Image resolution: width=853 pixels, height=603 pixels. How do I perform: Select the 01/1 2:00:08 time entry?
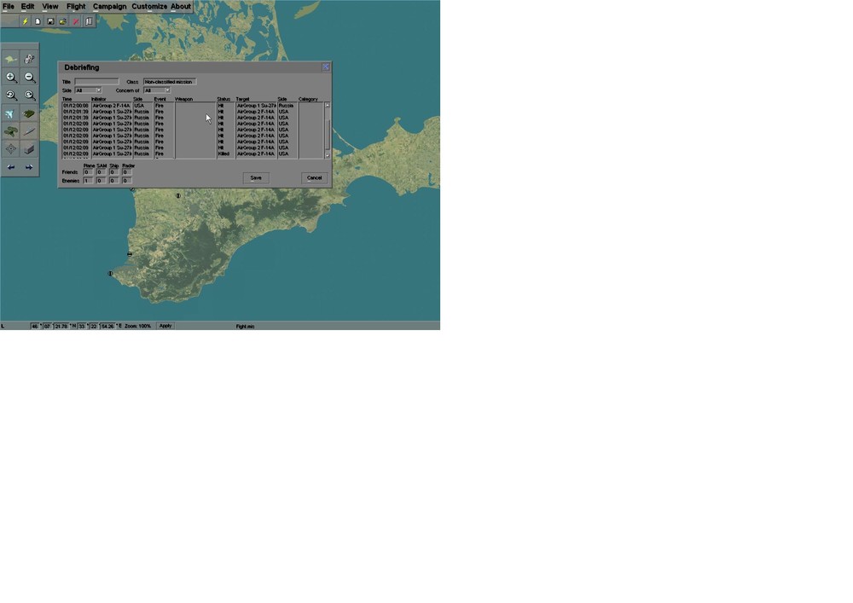(76, 106)
